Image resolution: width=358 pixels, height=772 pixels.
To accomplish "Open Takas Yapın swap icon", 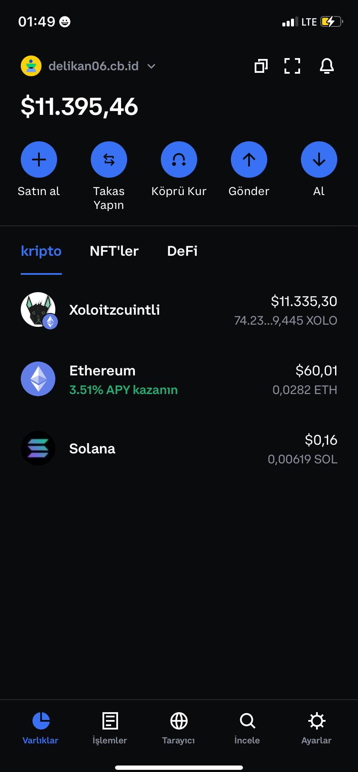I will pyautogui.click(x=109, y=160).
